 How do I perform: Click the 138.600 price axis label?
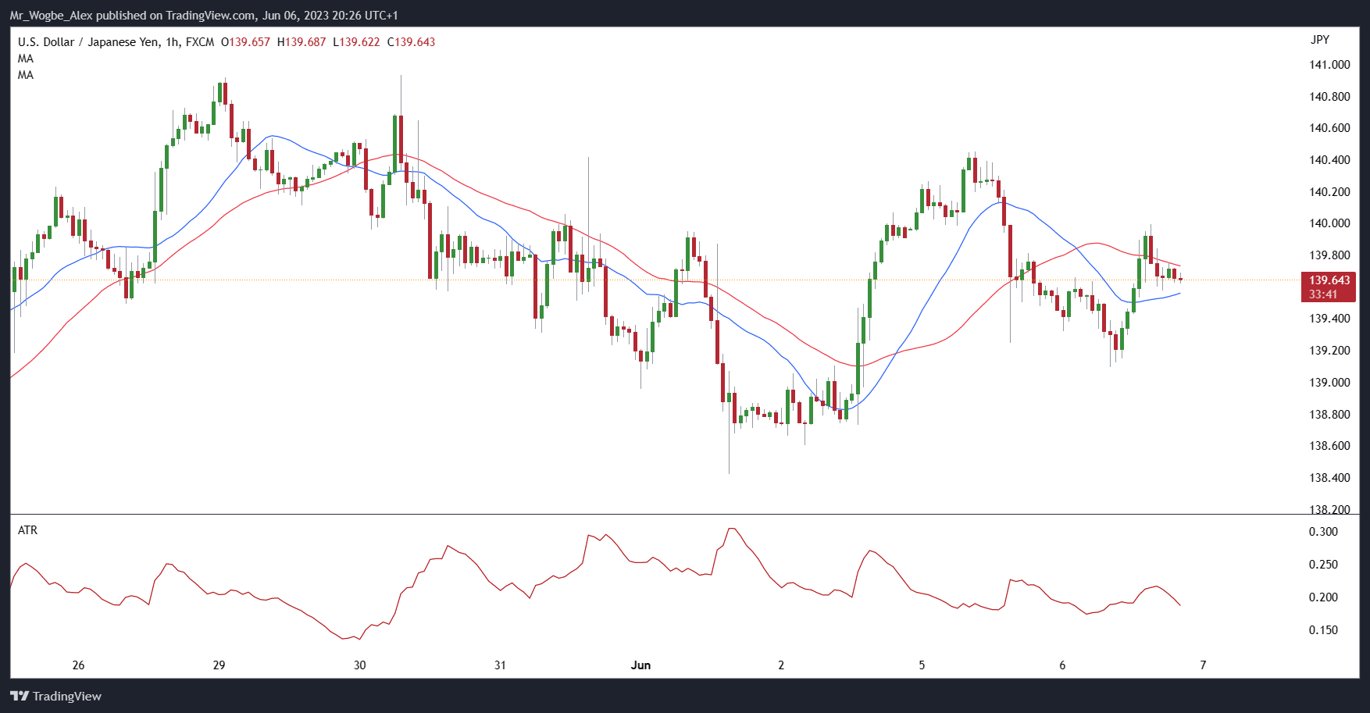1329,446
